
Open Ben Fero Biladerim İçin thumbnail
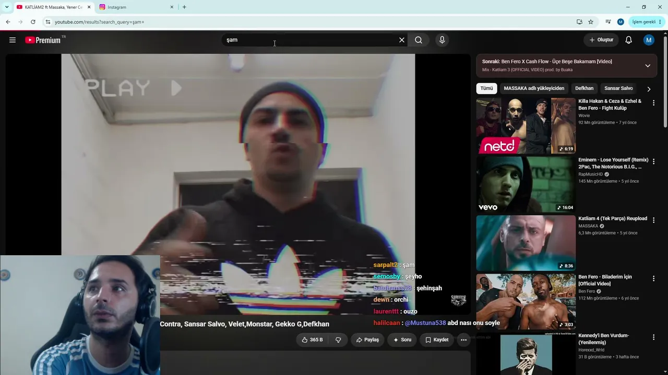[526, 302]
